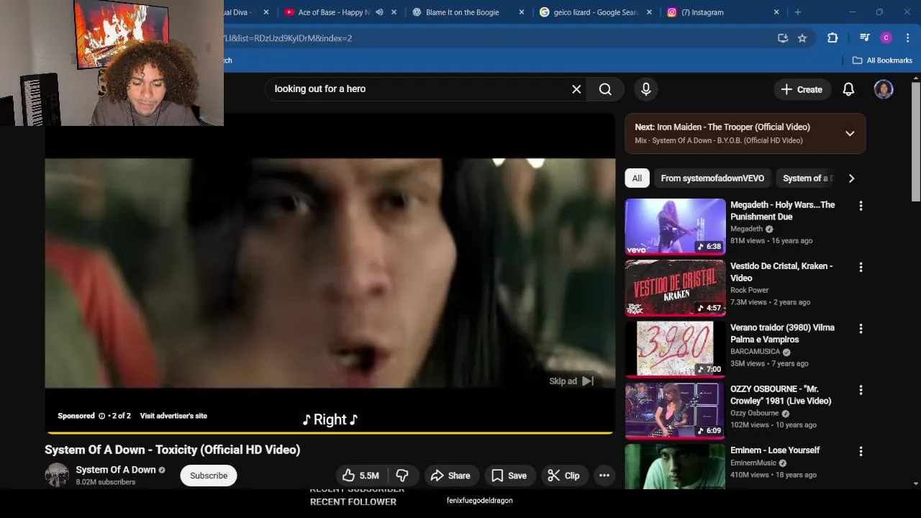Image resolution: width=921 pixels, height=518 pixels.
Task: Click the install app icon in address bar
Action: click(783, 38)
